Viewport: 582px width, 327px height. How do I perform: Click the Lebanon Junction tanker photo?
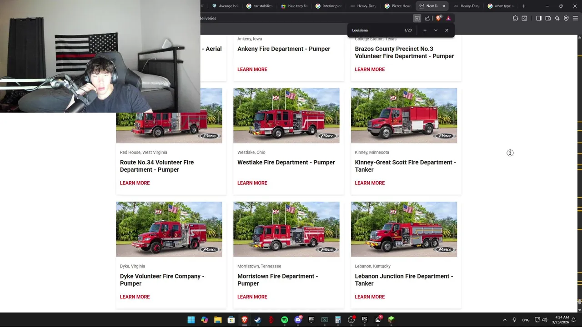[x=404, y=229]
